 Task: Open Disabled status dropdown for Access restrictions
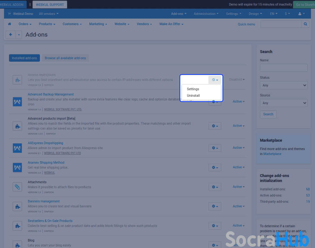point(237,79)
